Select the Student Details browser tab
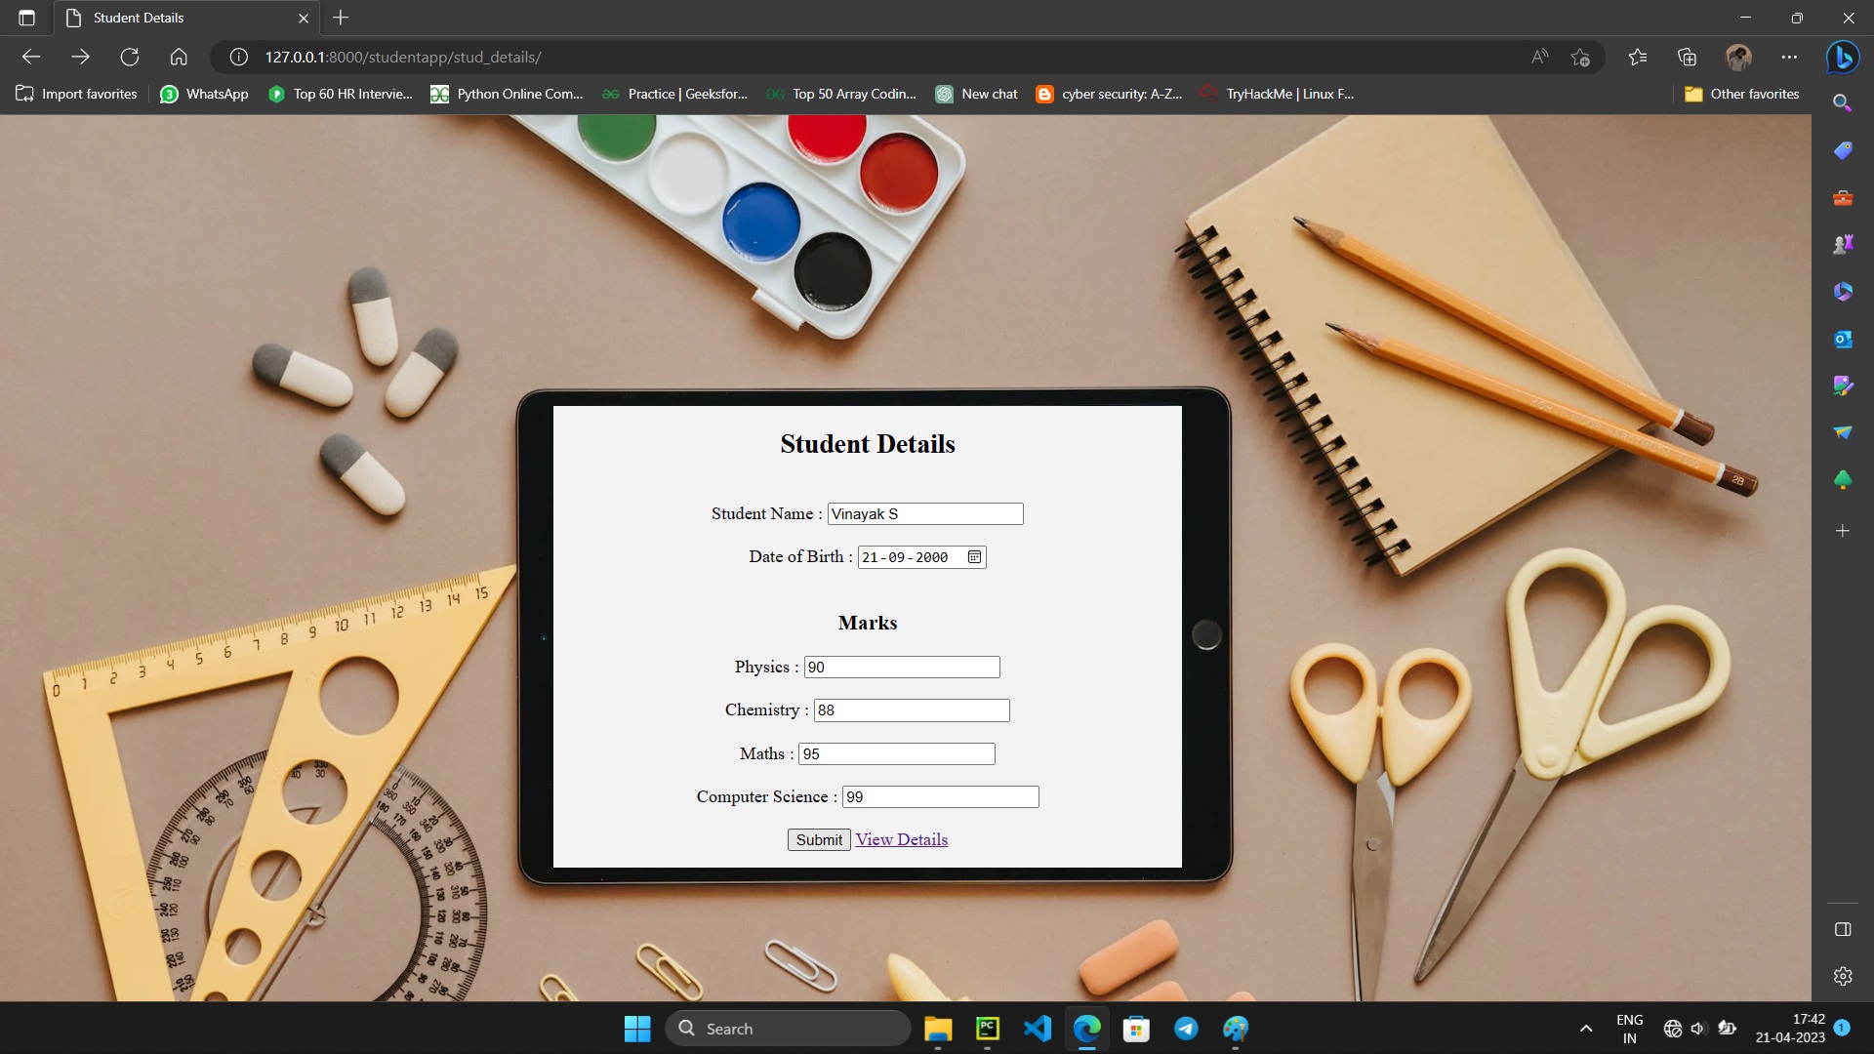 point(176,18)
